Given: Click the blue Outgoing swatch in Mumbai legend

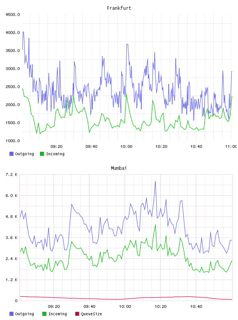Looking at the screenshot, I should (x=11, y=314).
